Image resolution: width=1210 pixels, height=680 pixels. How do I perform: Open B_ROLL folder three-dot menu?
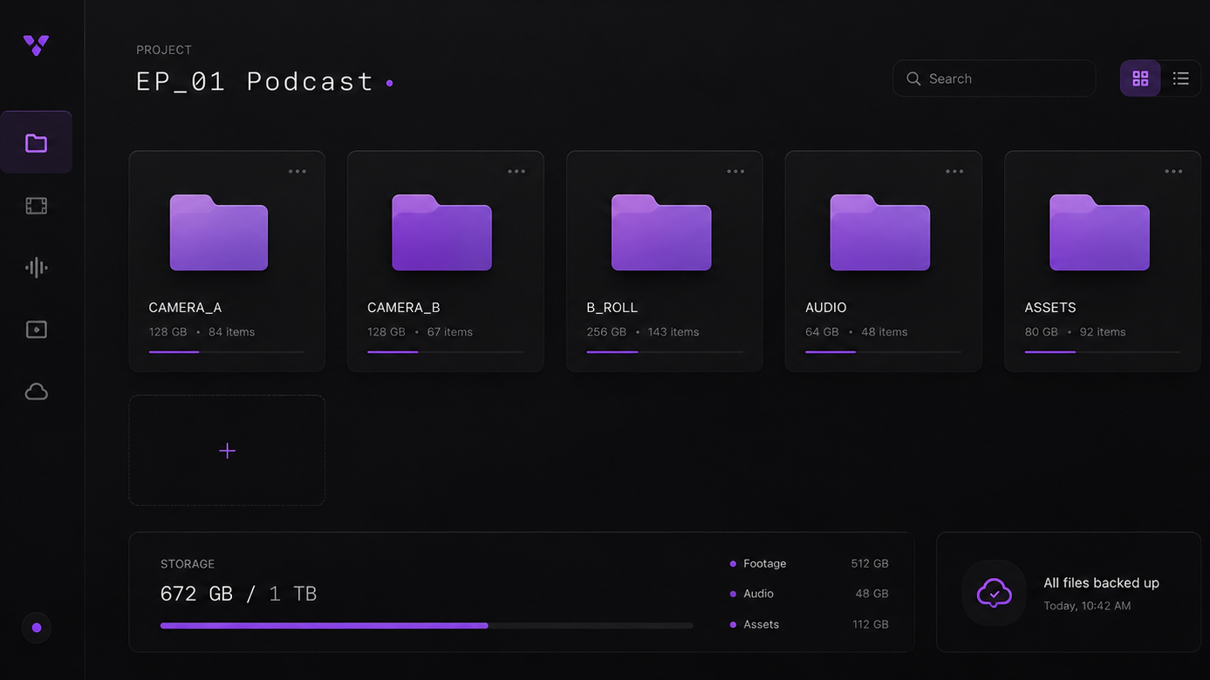point(735,172)
